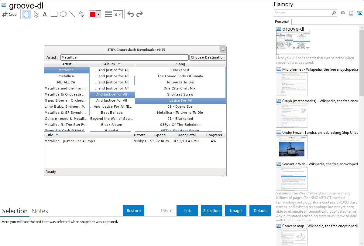
Task: Click the magnifier search icon
Action: click(x=334, y=13)
